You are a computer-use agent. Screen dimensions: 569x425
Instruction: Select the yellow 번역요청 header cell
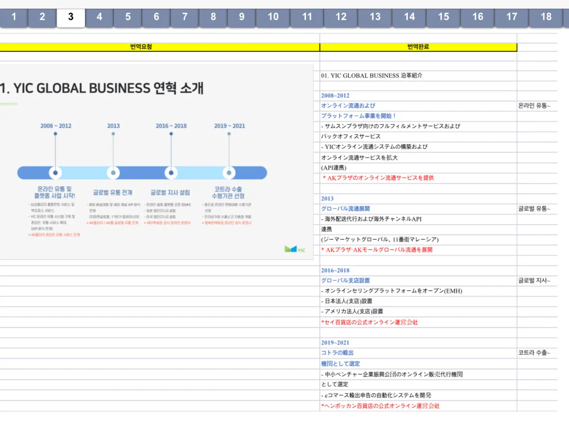pos(160,47)
